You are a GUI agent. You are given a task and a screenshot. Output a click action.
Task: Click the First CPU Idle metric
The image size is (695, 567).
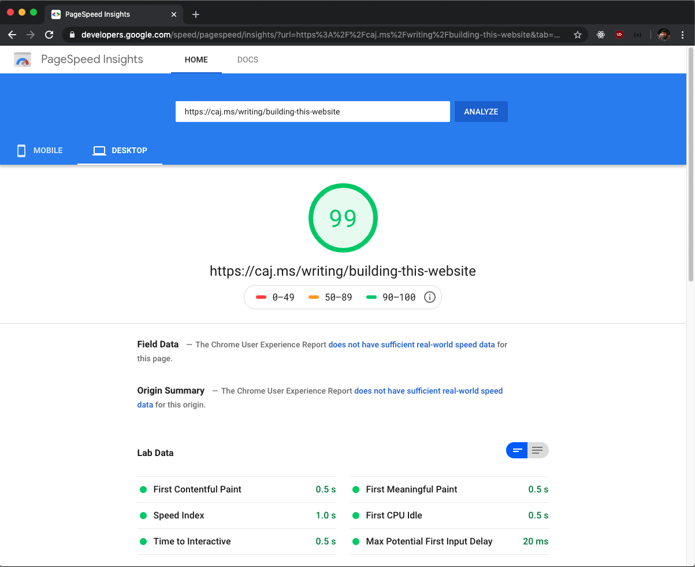449,515
